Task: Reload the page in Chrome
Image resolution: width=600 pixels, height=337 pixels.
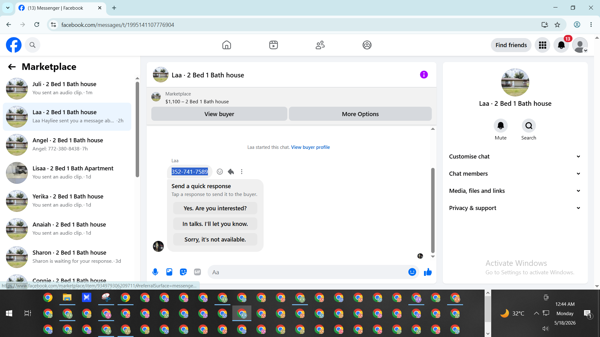Action: pos(37,25)
